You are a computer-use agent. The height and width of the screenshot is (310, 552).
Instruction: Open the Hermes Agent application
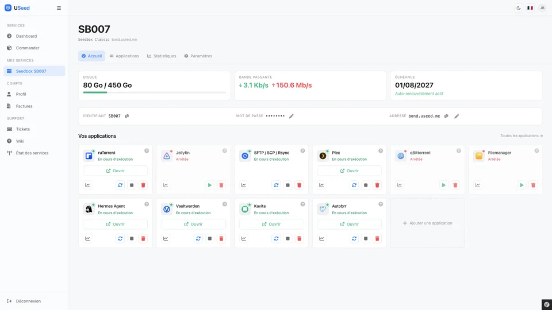[115, 224]
